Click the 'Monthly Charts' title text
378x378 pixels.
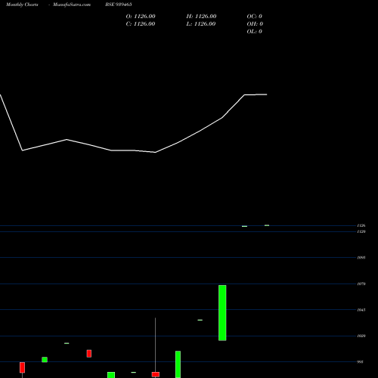tap(22, 5)
